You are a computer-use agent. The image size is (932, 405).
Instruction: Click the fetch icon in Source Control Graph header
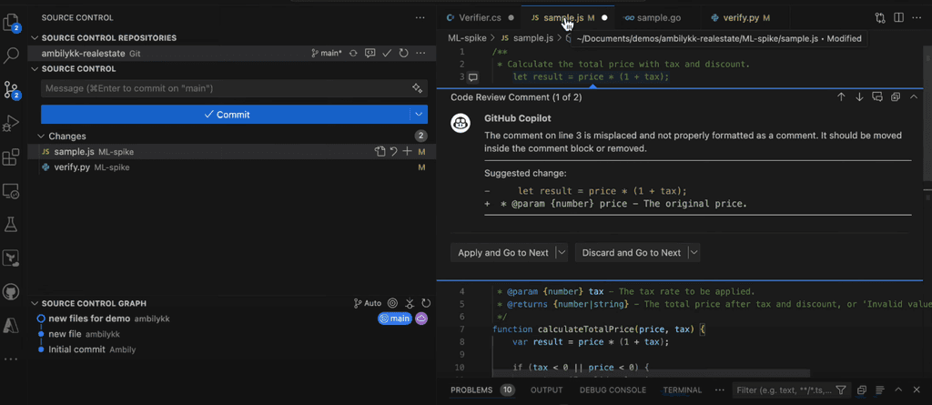(x=410, y=303)
